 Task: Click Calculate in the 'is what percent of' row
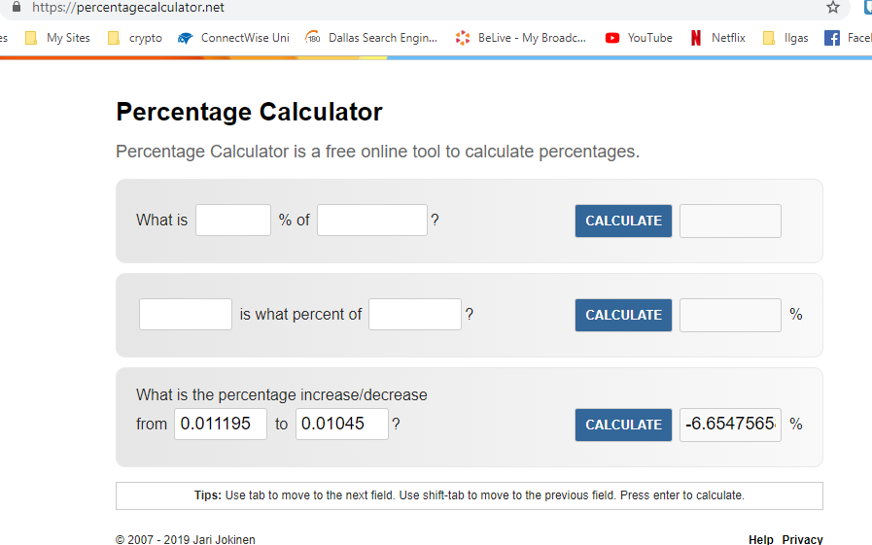pos(623,315)
